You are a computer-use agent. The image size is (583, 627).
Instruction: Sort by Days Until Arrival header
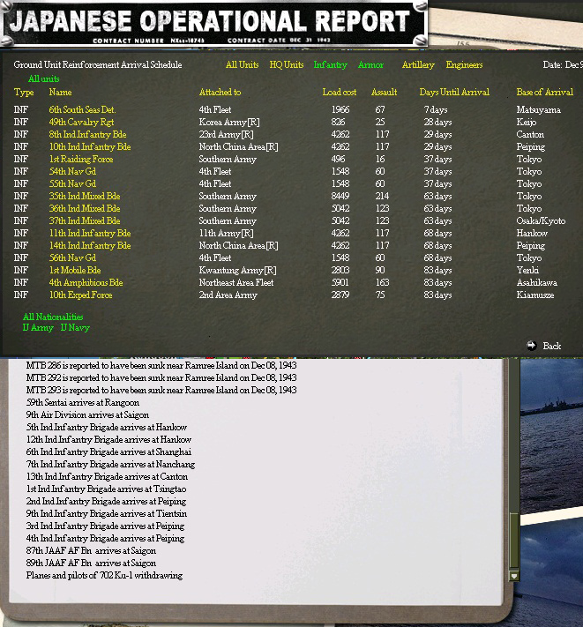coord(454,92)
